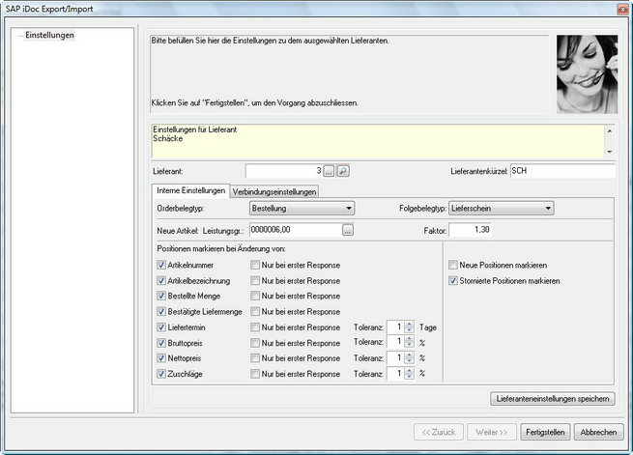The image size is (633, 455).
Task: Adjust the Liefertermin Toleranz spinner in Tage
Action: tap(409, 327)
